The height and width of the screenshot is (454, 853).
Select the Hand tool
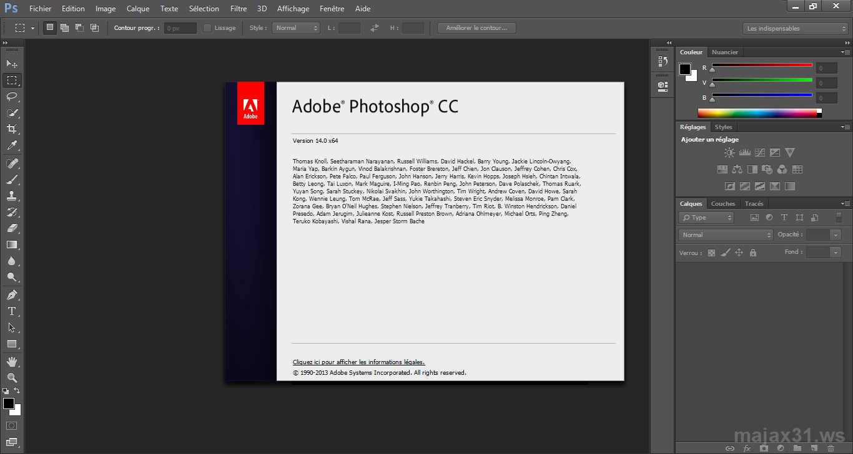pos(12,362)
